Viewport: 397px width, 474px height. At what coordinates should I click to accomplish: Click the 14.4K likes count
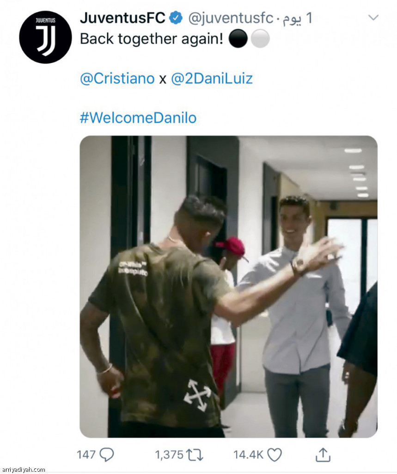249,455
